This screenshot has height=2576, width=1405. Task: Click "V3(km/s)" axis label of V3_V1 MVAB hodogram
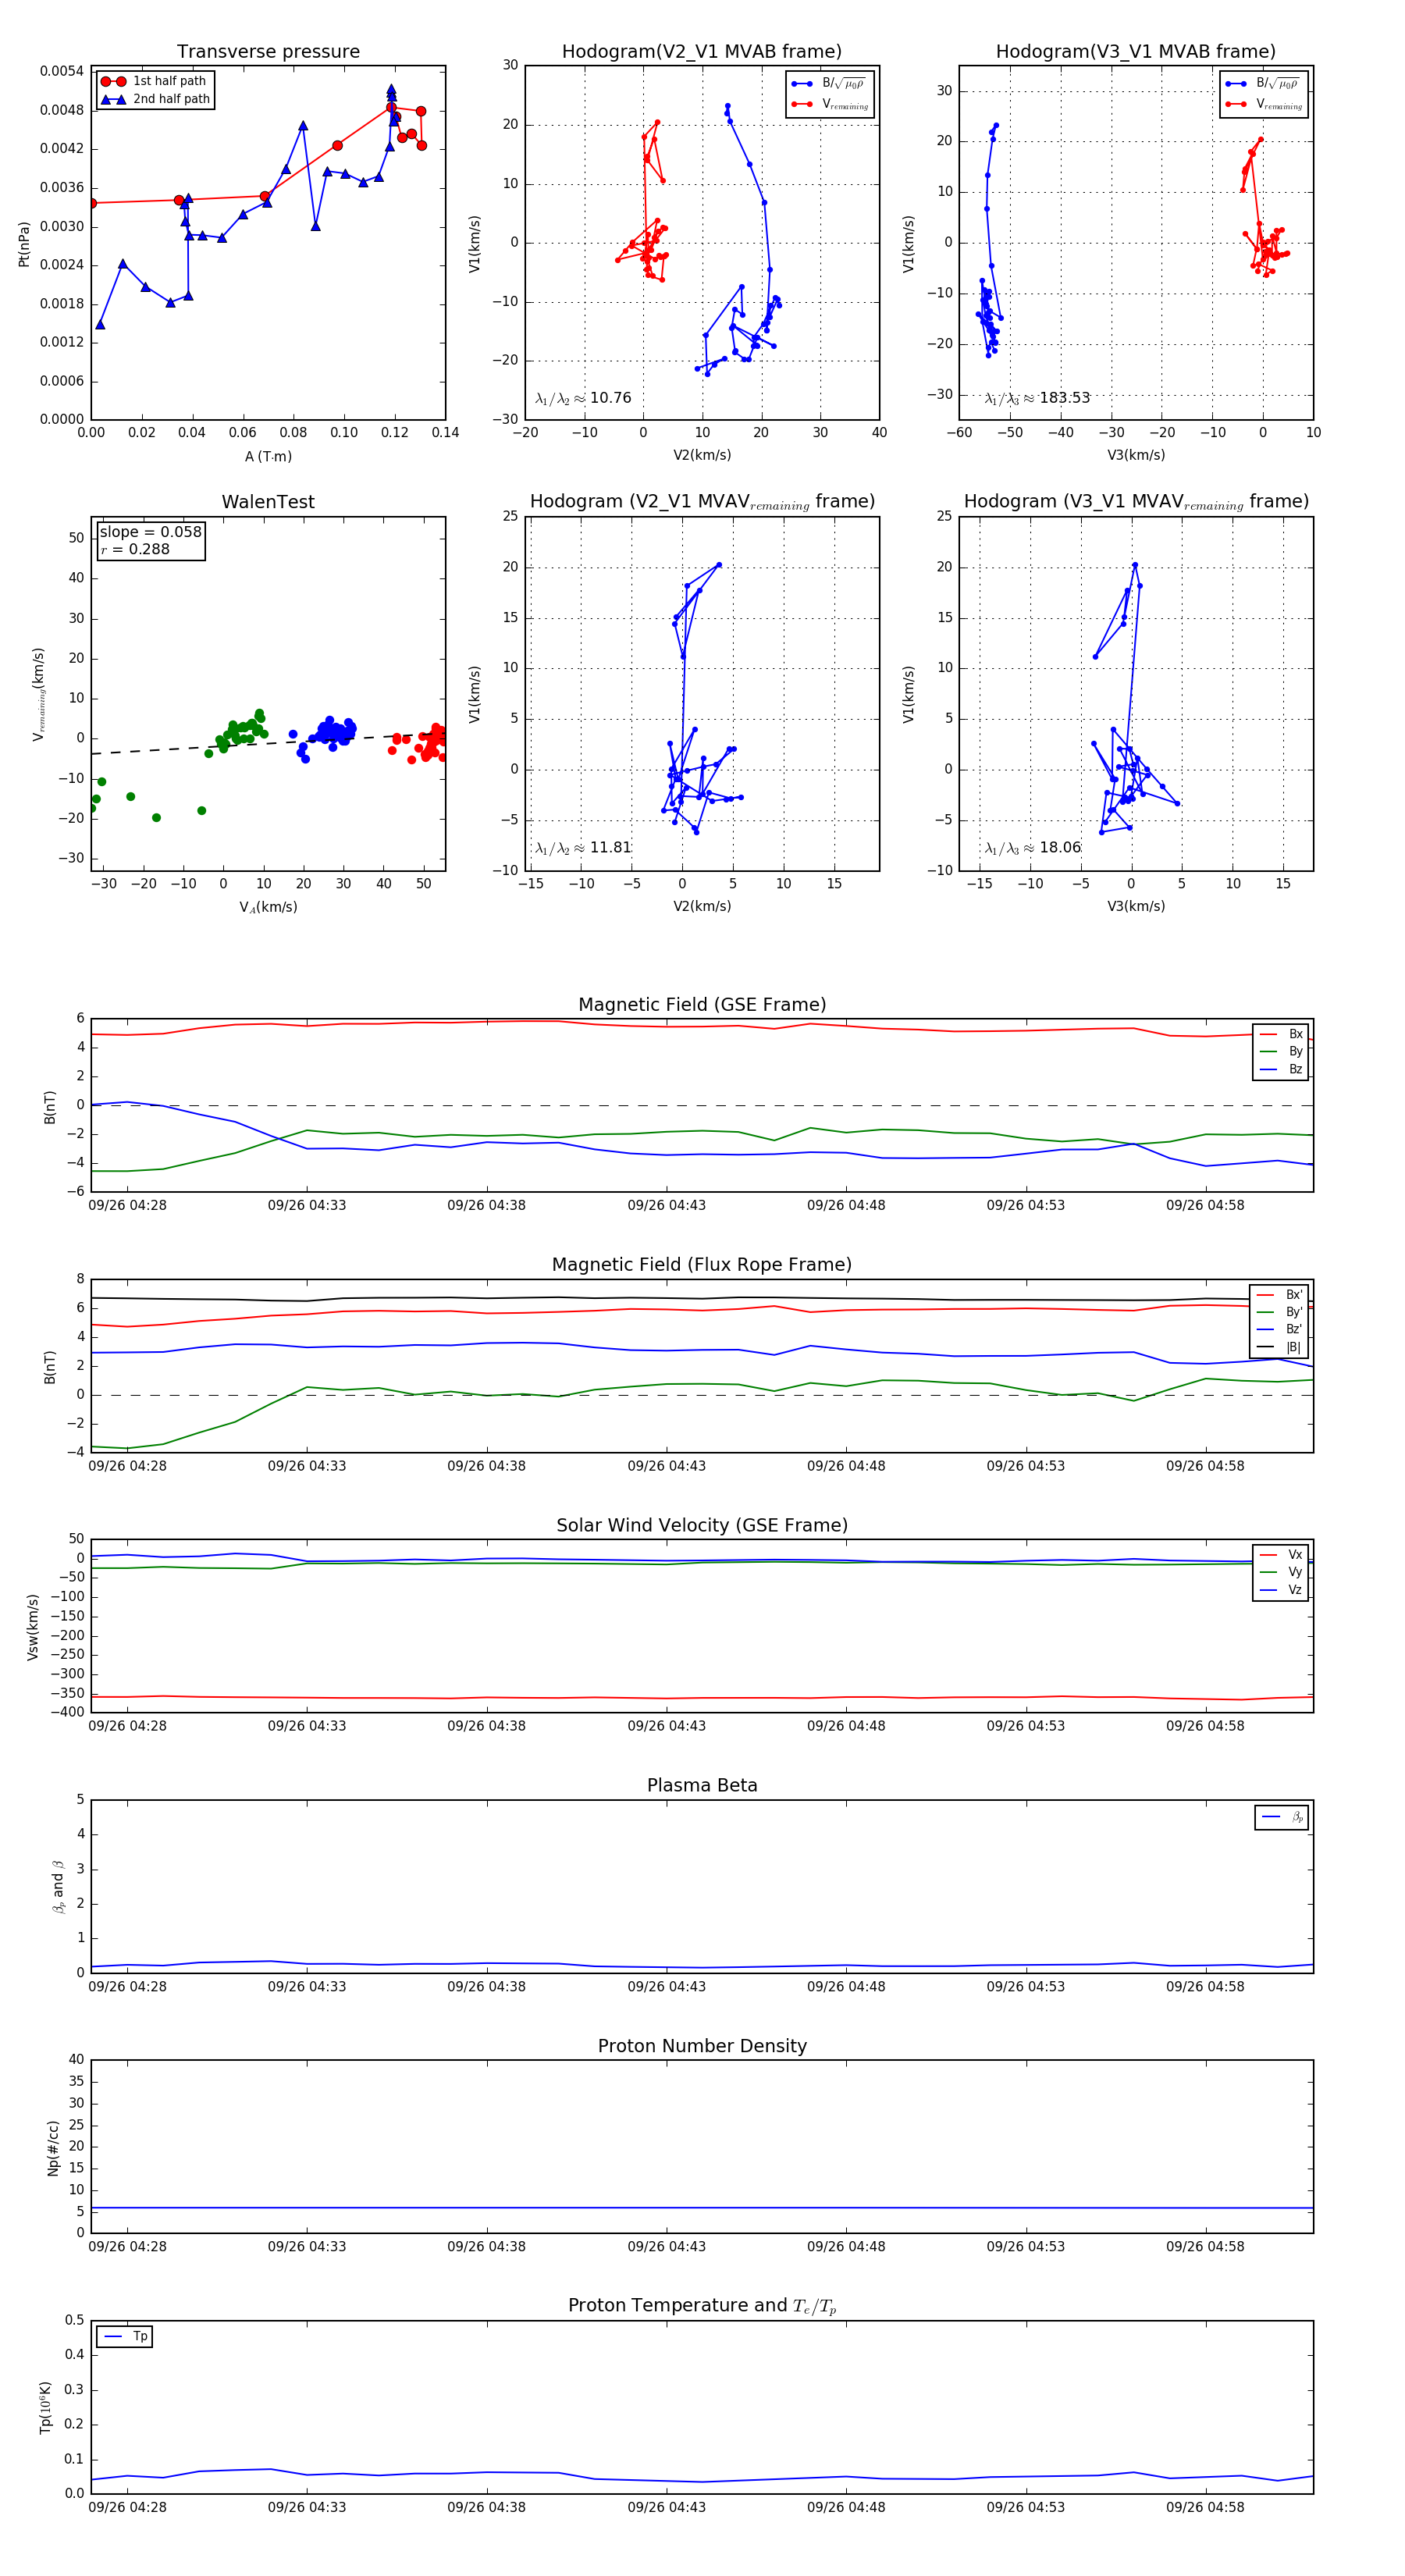click(1136, 455)
